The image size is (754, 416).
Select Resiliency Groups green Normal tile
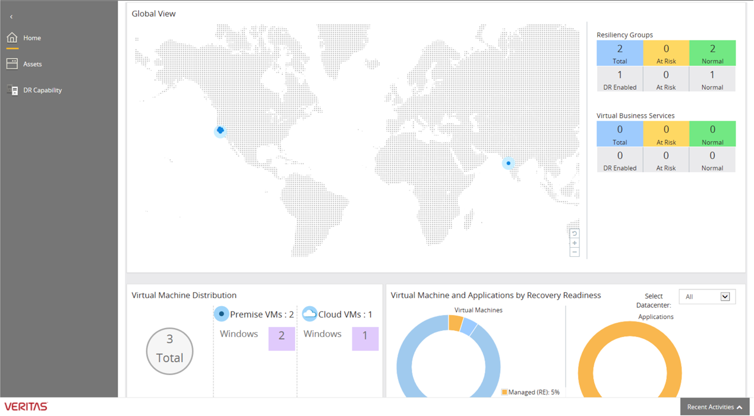tap(712, 53)
